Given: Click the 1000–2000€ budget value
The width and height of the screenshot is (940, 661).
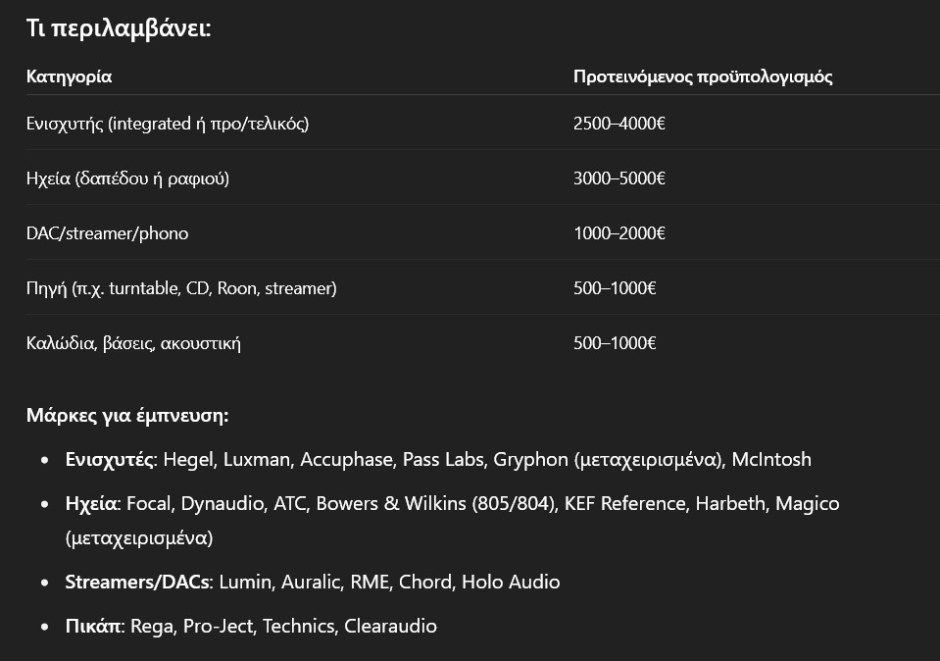Looking at the screenshot, I should pyautogui.click(x=619, y=233).
